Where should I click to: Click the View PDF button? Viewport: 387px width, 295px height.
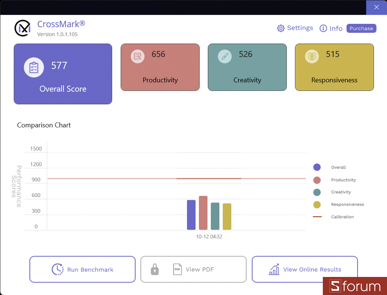tap(193, 269)
